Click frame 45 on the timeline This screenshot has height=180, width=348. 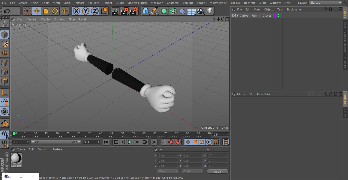[x=111, y=134]
